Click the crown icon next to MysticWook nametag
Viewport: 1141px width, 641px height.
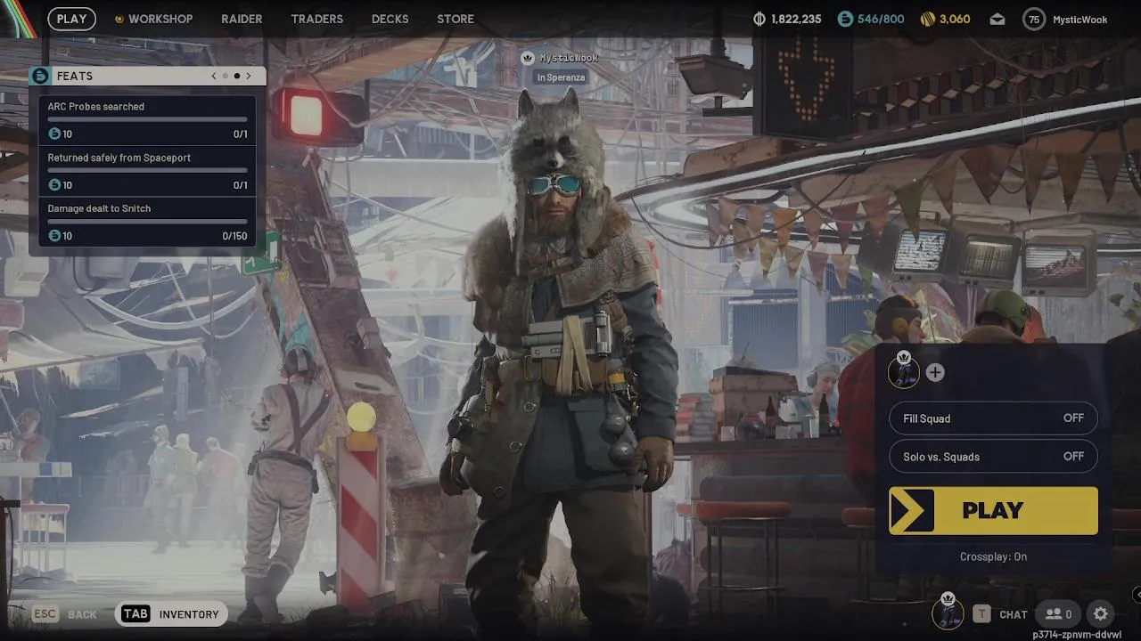click(528, 58)
